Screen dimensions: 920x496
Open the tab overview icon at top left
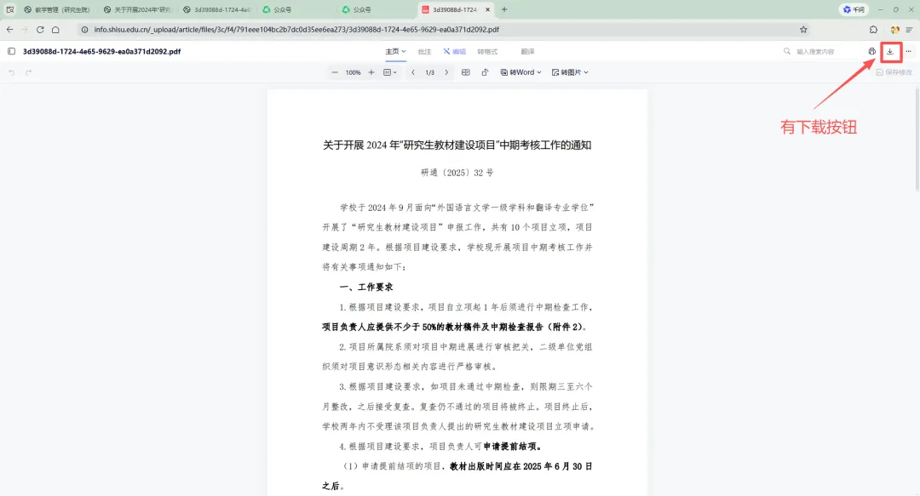[x=10, y=9]
